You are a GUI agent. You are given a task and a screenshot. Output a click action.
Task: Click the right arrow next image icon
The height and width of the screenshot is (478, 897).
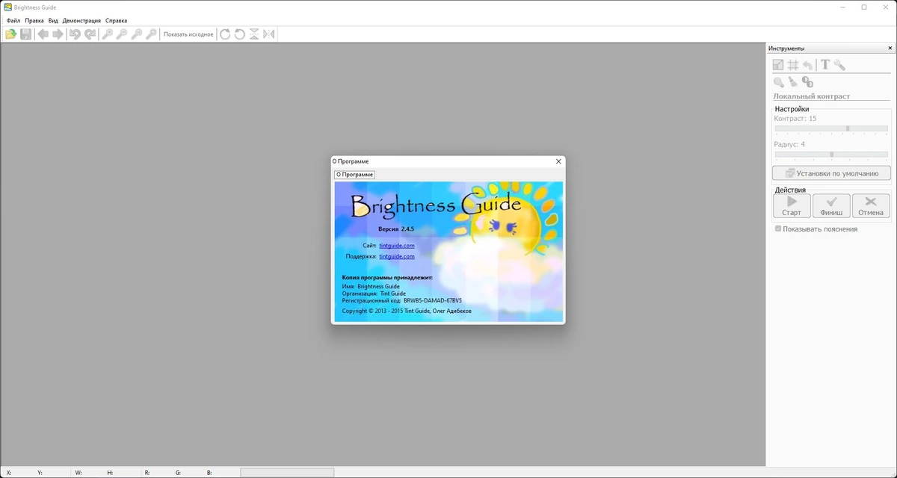click(x=58, y=34)
